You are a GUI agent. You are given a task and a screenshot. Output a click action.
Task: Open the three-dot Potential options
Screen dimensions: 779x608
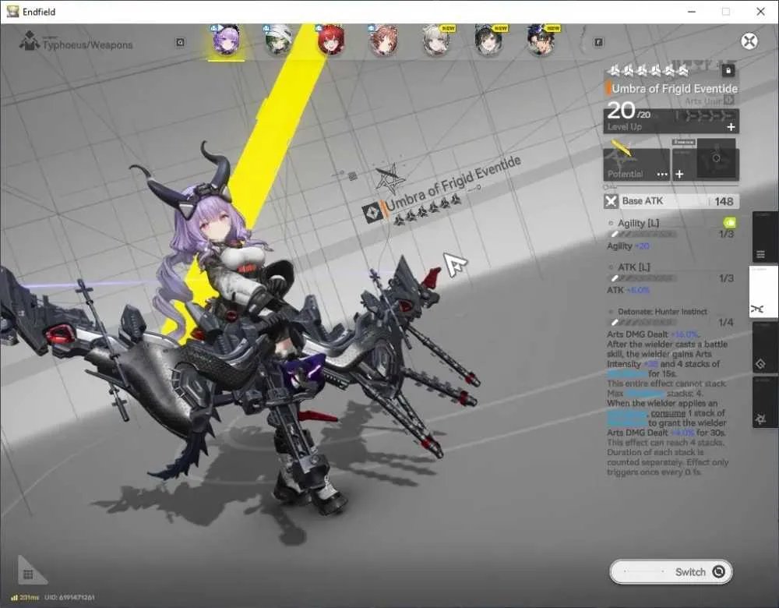(x=662, y=175)
